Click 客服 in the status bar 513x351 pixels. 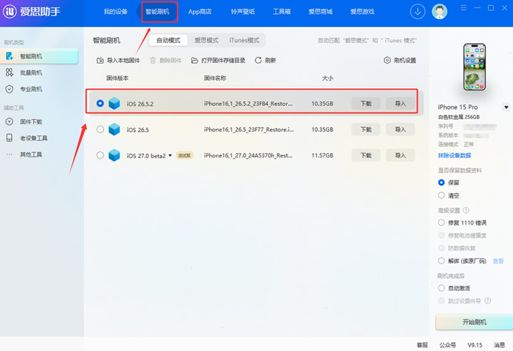coord(422,345)
